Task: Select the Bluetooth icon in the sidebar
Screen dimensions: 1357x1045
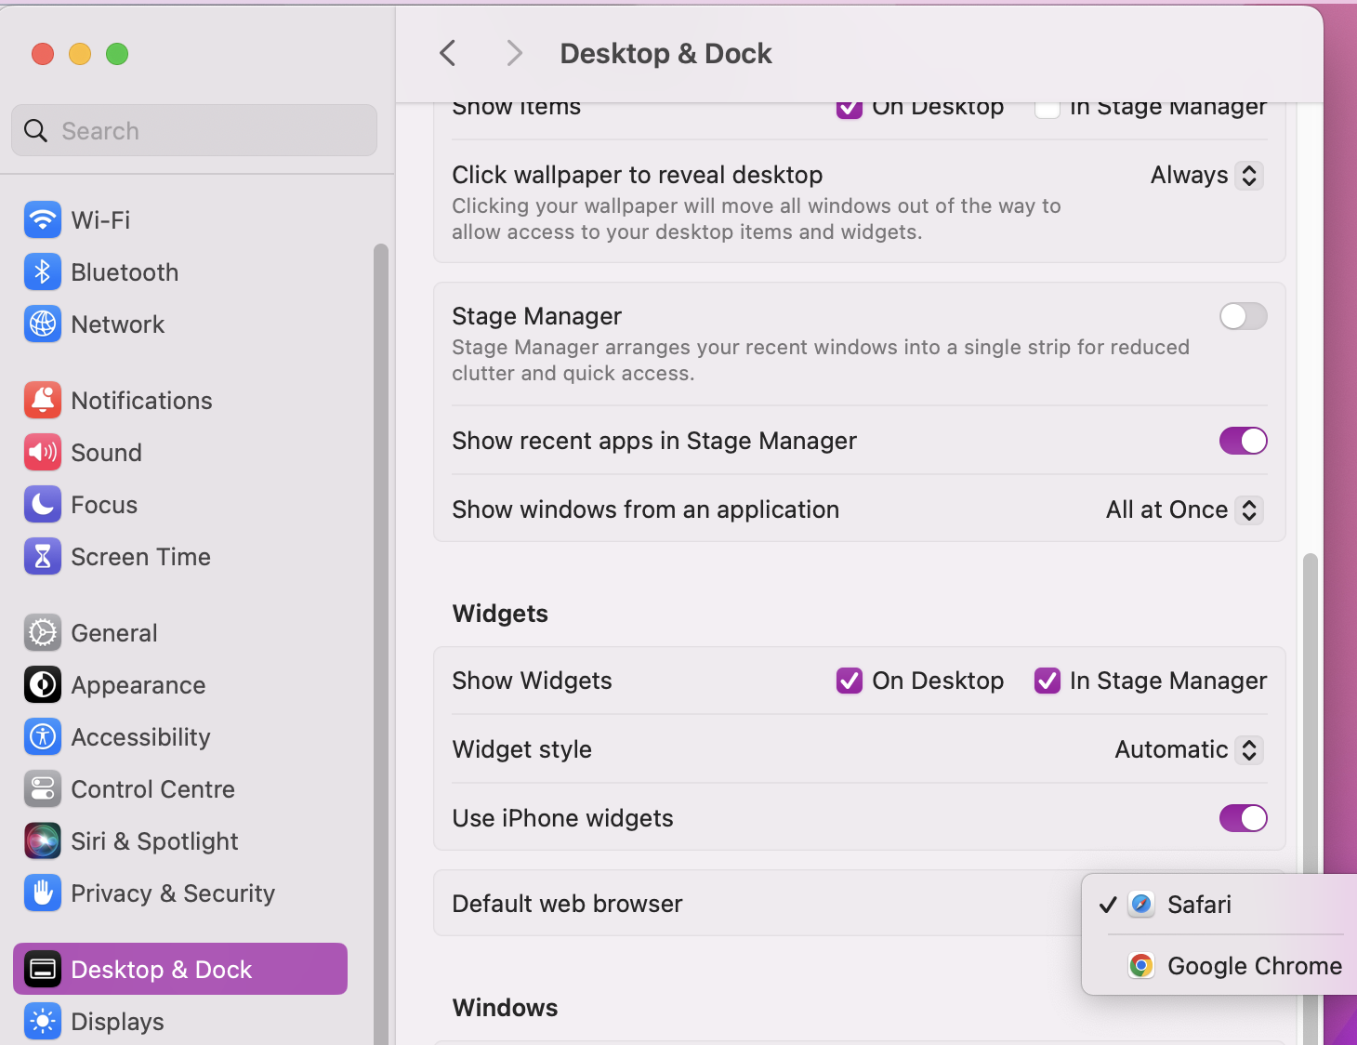Action: coord(43,271)
